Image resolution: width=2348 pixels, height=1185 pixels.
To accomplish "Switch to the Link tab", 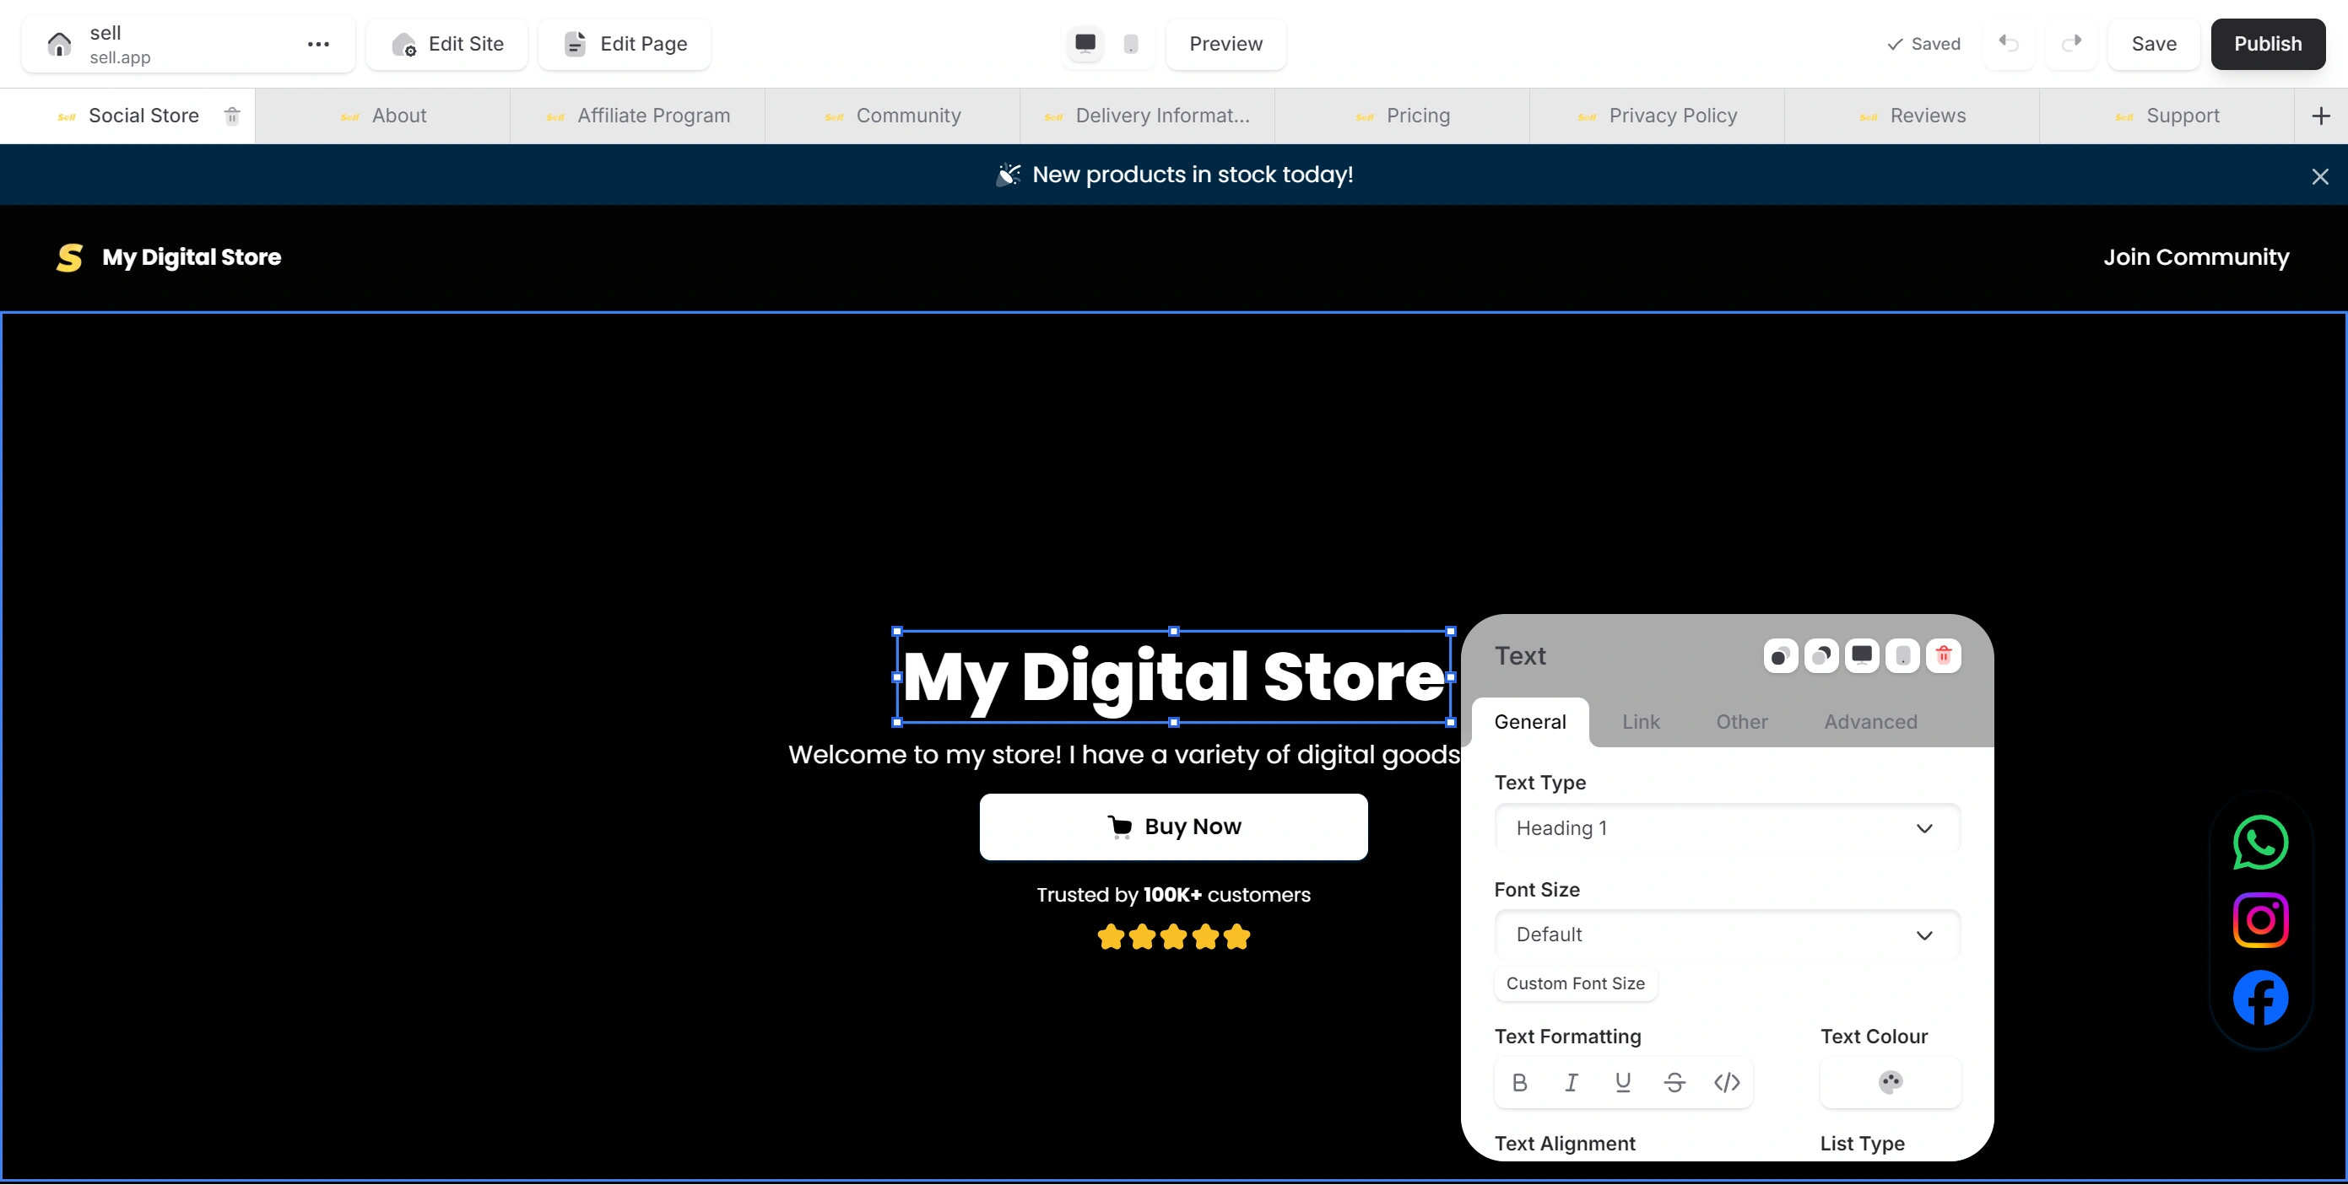I will tap(1640, 721).
